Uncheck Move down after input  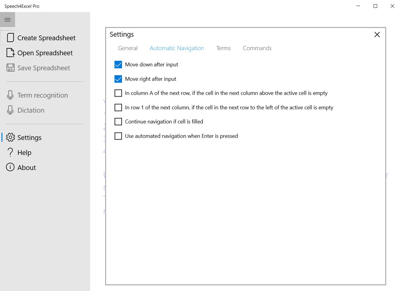coord(118,65)
